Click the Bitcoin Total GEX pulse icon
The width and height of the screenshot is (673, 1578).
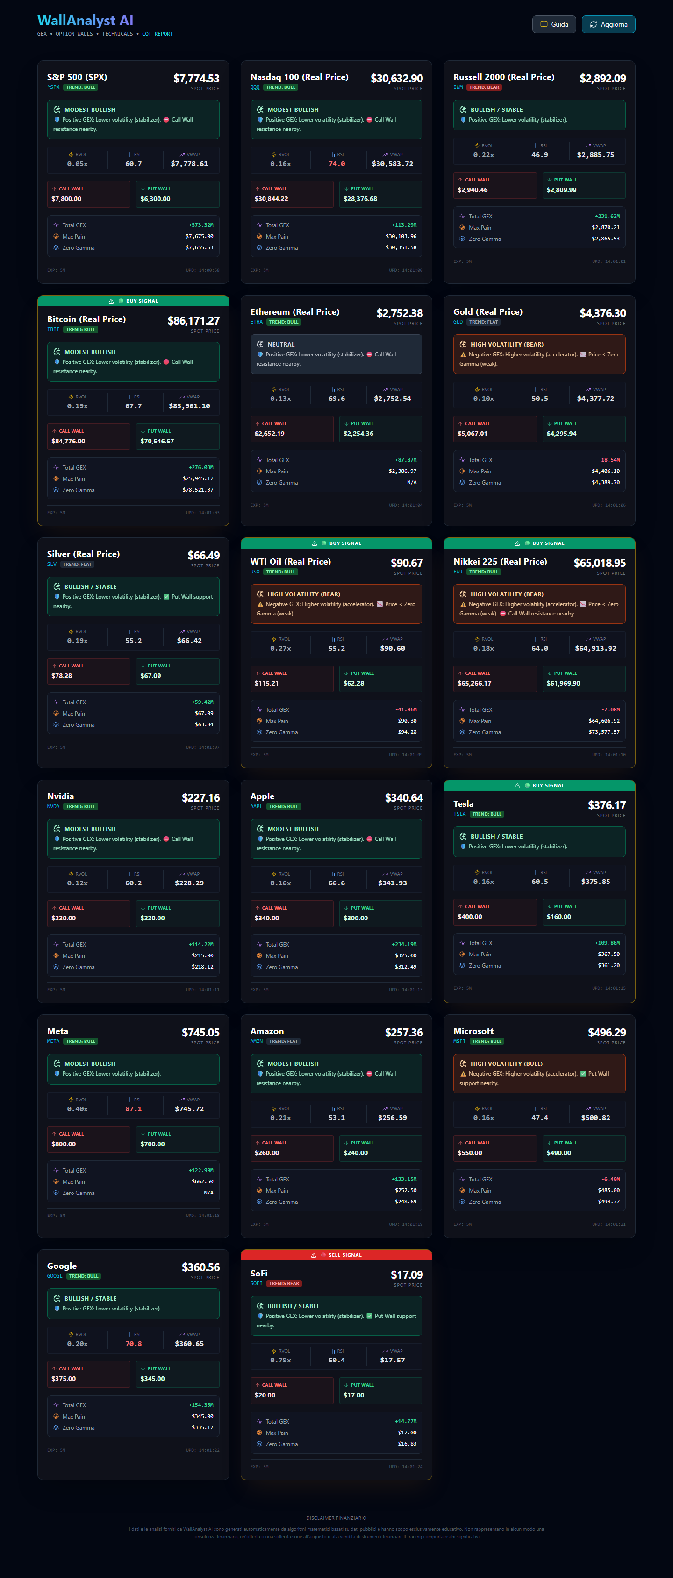(x=56, y=467)
